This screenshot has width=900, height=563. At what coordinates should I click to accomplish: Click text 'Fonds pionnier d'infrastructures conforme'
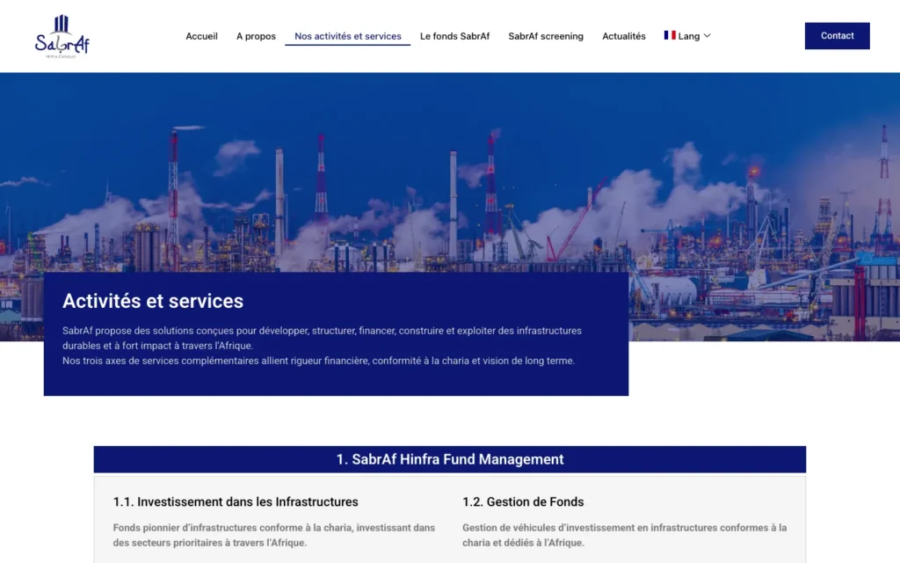274,535
